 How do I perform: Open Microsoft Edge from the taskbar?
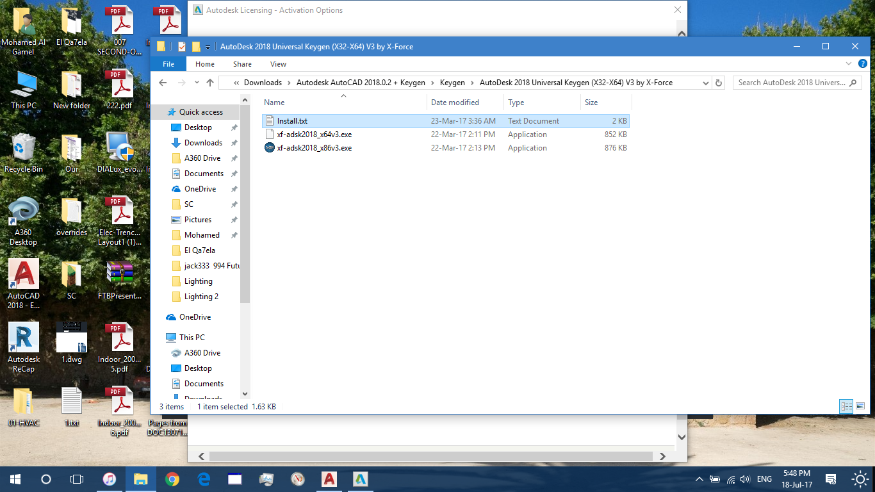click(204, 479)
